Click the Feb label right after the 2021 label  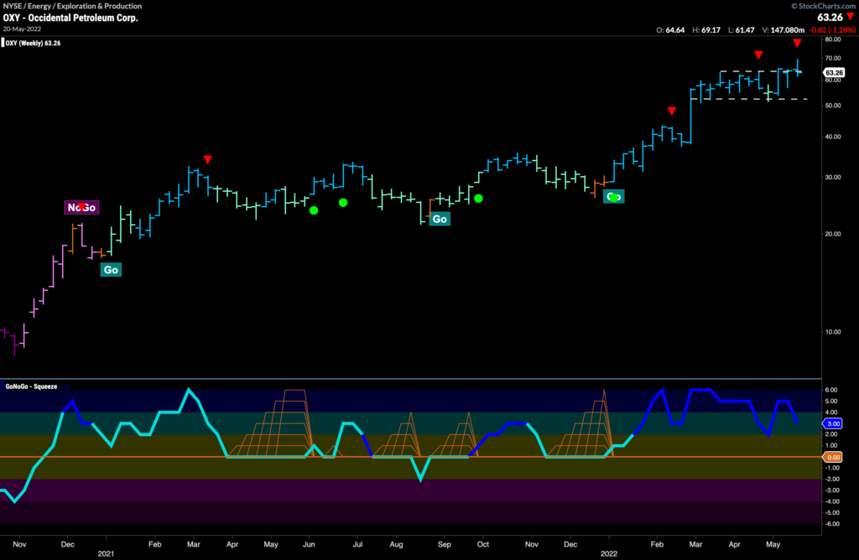[x=154, y=544]
